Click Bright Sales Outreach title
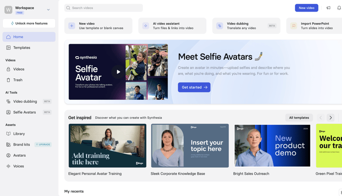 coord(251,174)
